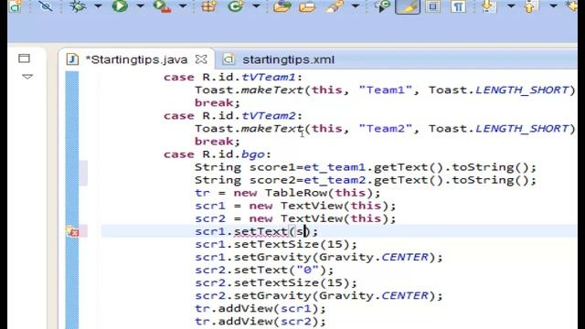
Task: Toggle Show Whitespace Characters pilcrow
Action: pyautogui.click(x=458, y=6)
